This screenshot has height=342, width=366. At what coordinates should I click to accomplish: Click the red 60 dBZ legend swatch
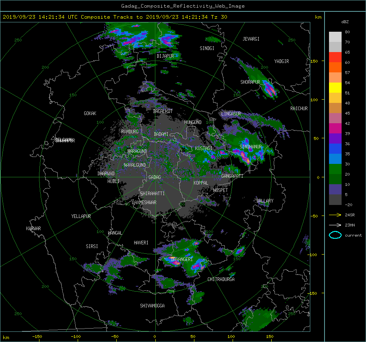tap(335, 57)
